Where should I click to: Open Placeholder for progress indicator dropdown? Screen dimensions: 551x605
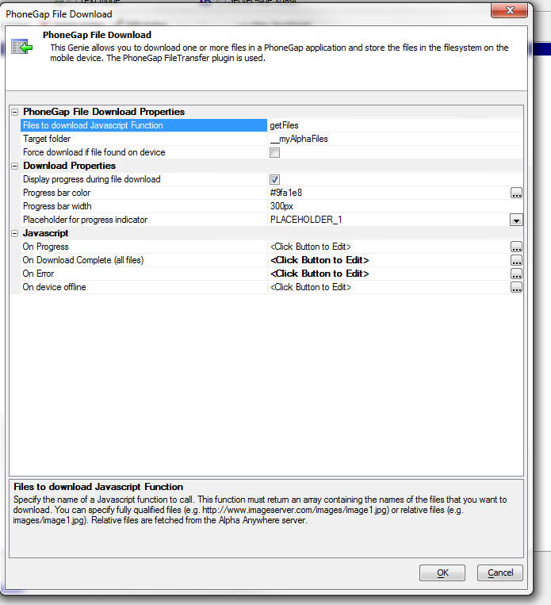[516, 220]
